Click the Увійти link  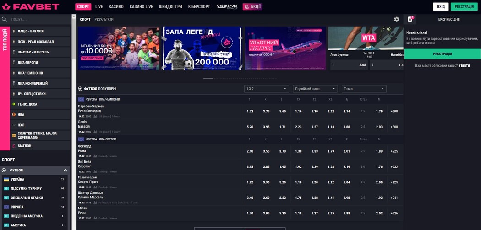pyautogui.click(x=464, y=66)
